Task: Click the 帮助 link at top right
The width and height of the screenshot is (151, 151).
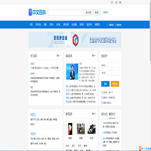Action: click(120, 3)
